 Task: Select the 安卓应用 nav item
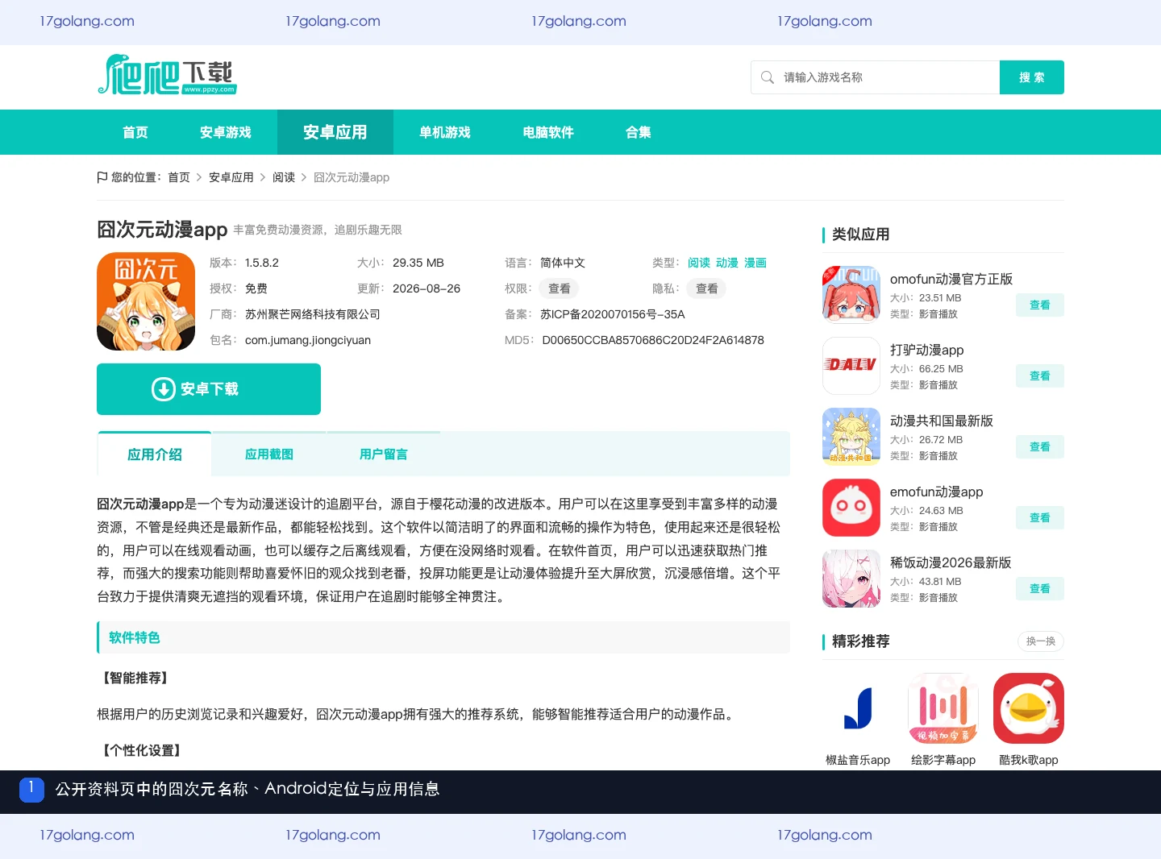[x=335, y=132]
